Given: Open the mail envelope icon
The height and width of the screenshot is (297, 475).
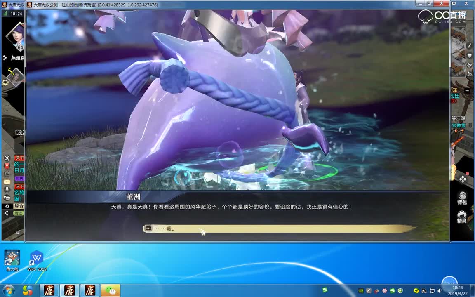Looking at the screenshot, I should 7,182.
